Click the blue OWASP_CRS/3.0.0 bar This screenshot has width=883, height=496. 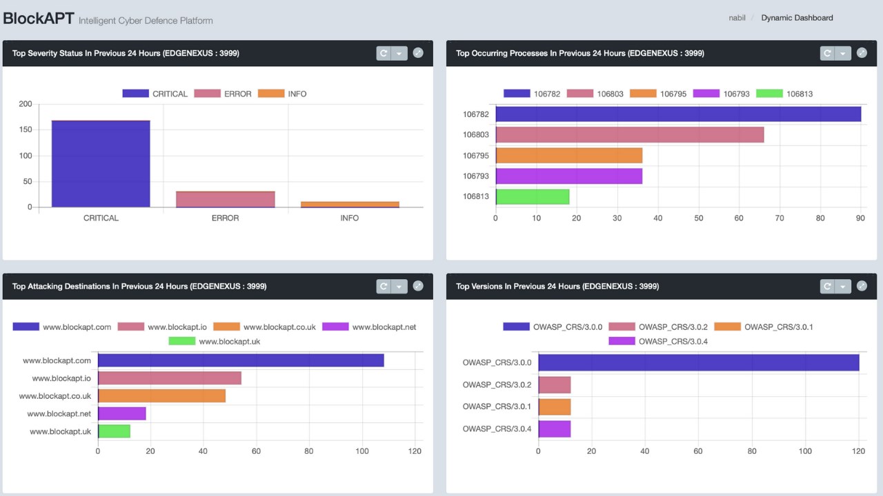coord(699,362)
